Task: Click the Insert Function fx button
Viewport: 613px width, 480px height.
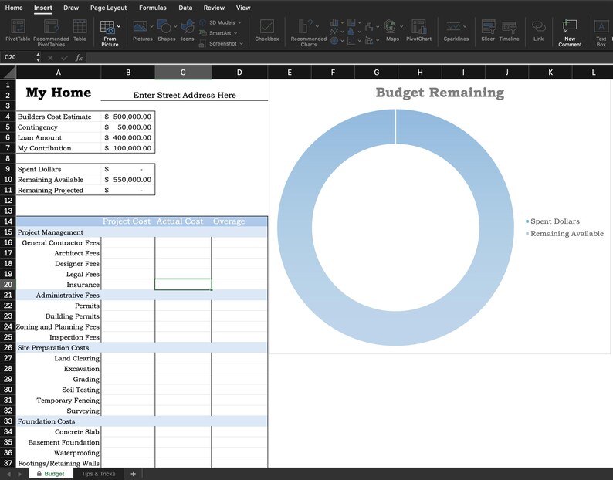Action: point(79,58)
